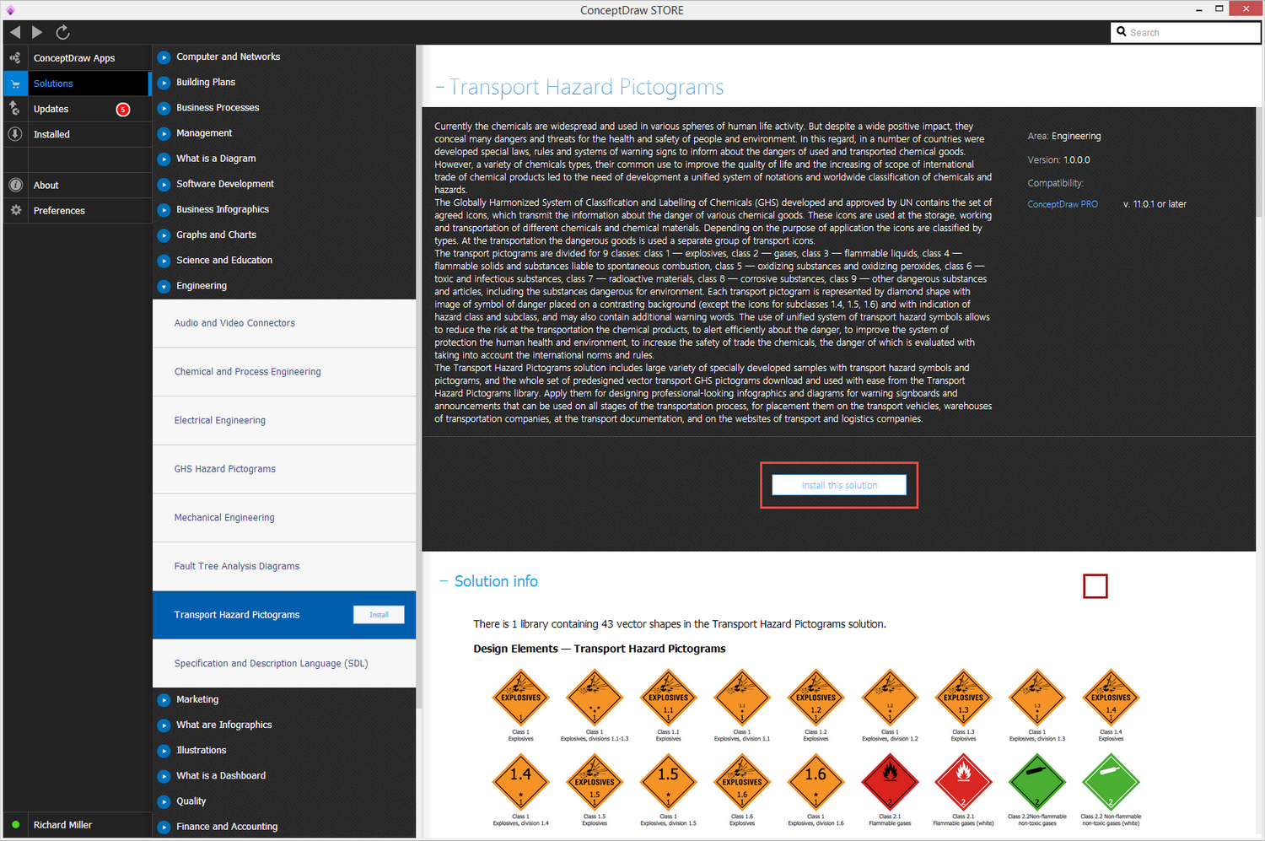Expand the Illustrations category
Viewport: 1265px width, 841px height.
164,751
